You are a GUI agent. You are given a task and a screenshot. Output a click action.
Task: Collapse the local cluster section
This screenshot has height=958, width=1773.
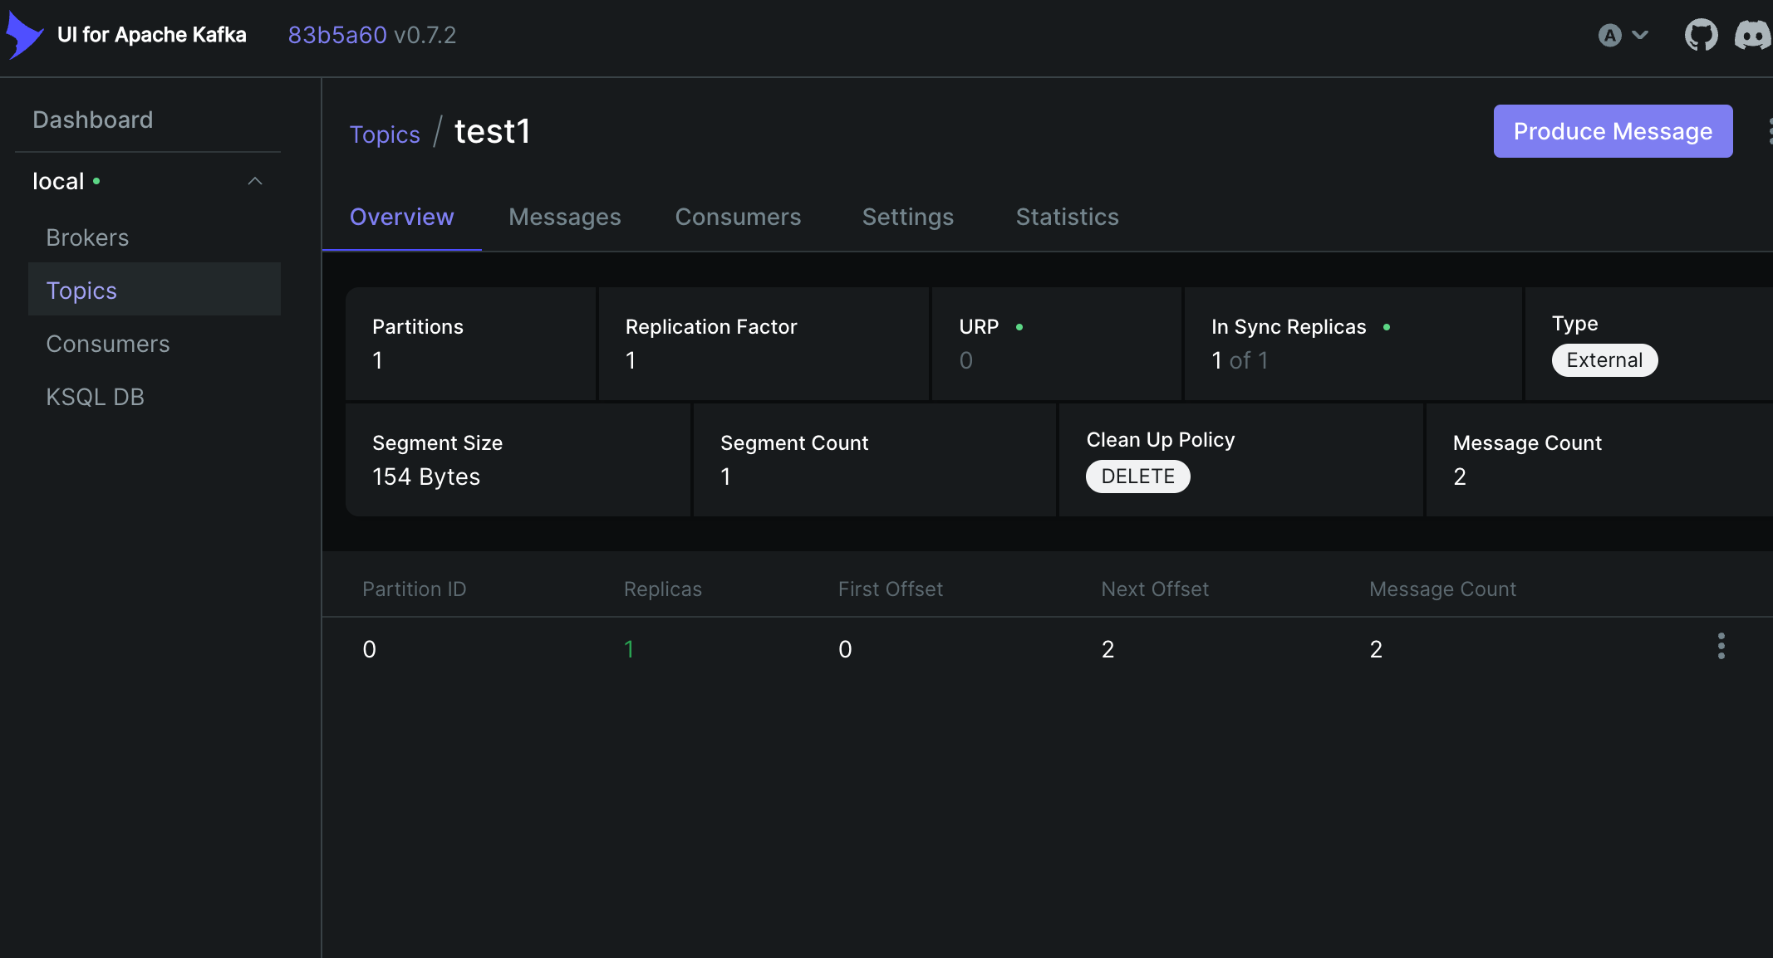pyautogui.click(x=255, y=181)
